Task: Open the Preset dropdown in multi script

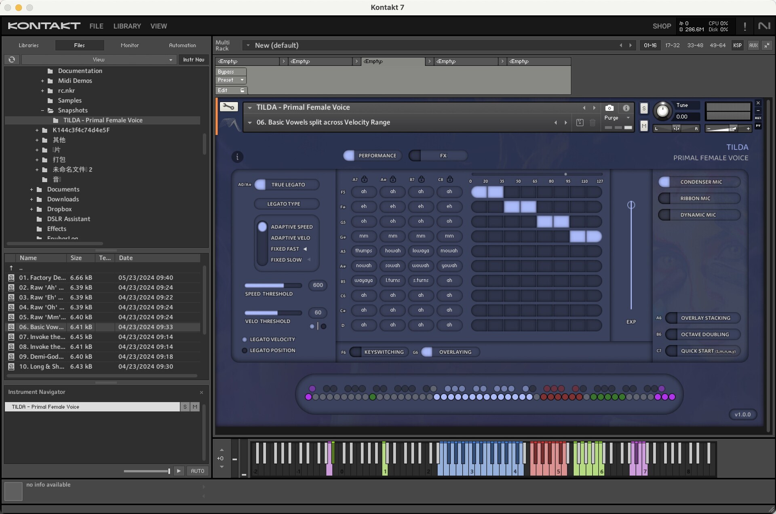Action: 231,80
